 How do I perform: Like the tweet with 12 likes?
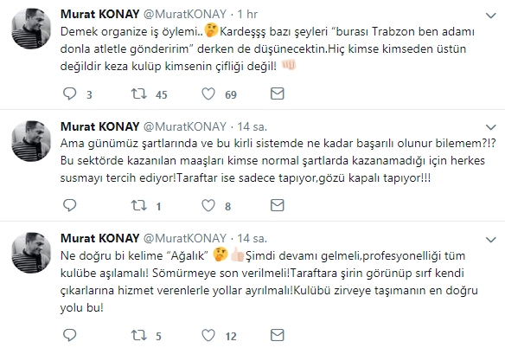[208, 335]
